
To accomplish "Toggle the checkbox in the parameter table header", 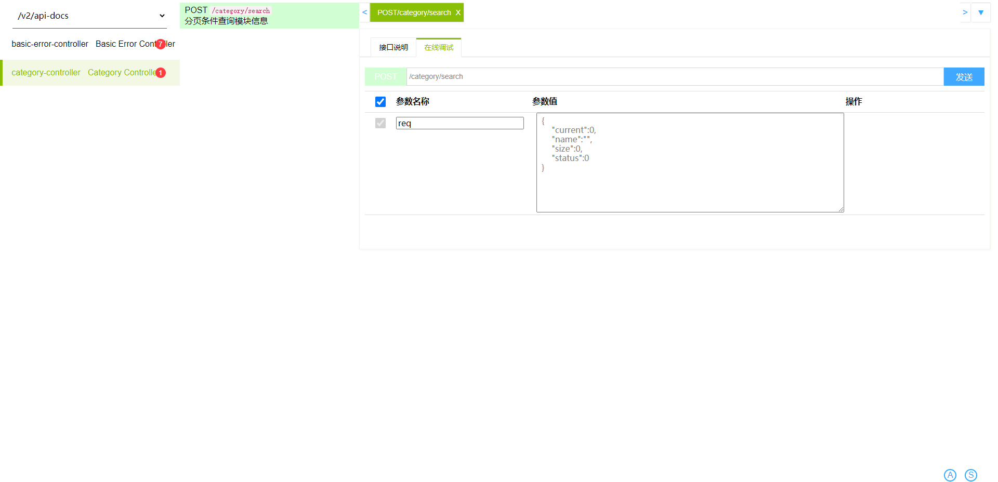I will 380,101.
